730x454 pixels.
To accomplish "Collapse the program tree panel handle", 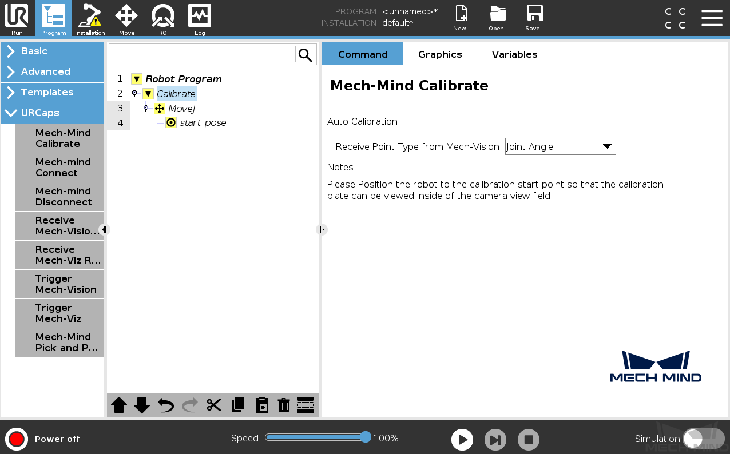I will (322, 229).
